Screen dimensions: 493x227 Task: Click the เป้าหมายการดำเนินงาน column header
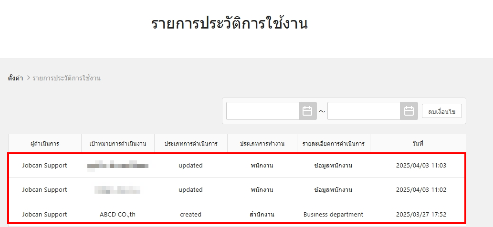point(118,143)
